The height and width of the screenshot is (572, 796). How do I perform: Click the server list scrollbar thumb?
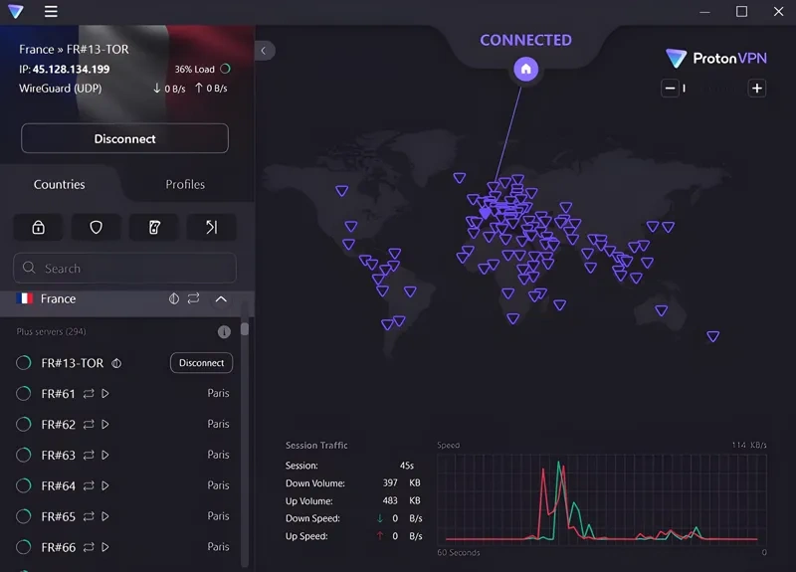click(x=245, y=329)
